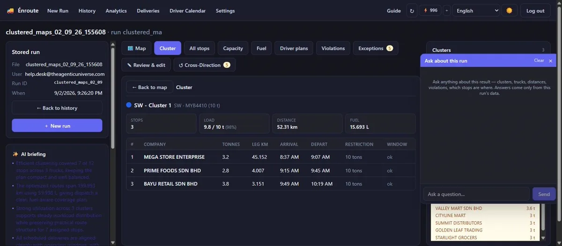Image resolution: width=562 pixels, height=246 pixels.
Task: Open the Analytics menu item
Action: pos(116,11)
